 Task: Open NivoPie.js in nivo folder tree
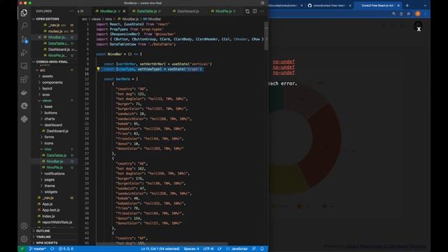(55, 167)
